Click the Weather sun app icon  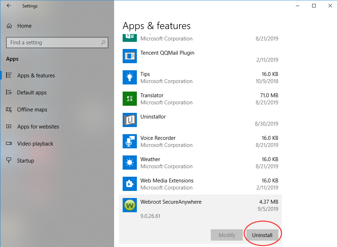[130, 163]
